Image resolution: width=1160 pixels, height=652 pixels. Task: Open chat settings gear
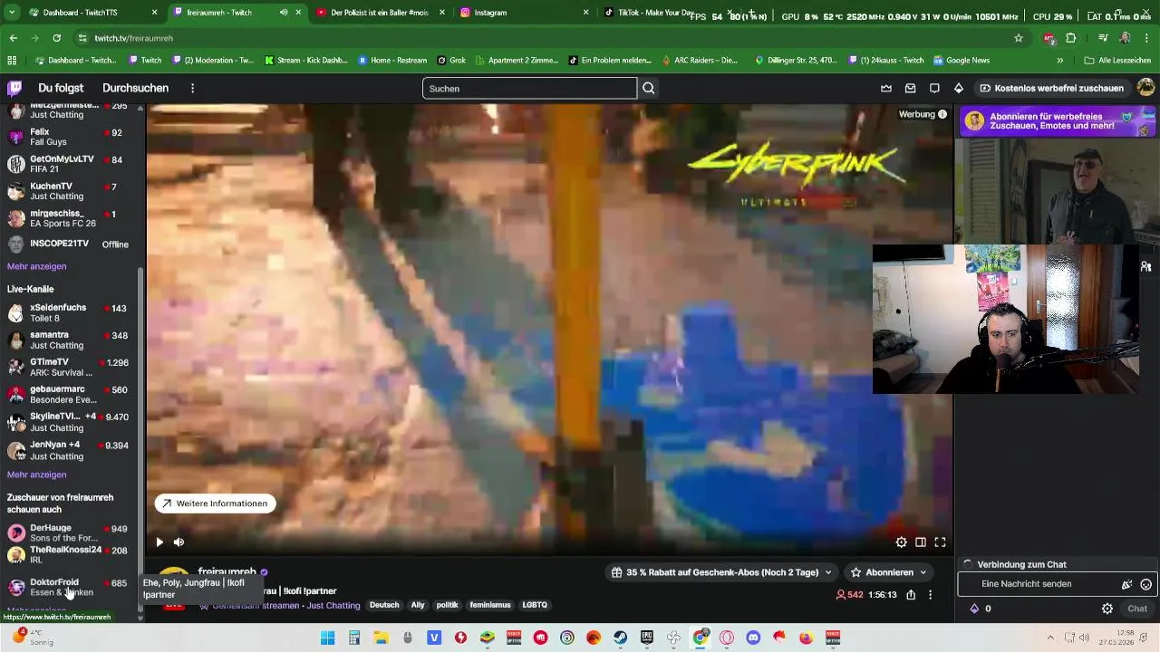(x=1107, y=609)
